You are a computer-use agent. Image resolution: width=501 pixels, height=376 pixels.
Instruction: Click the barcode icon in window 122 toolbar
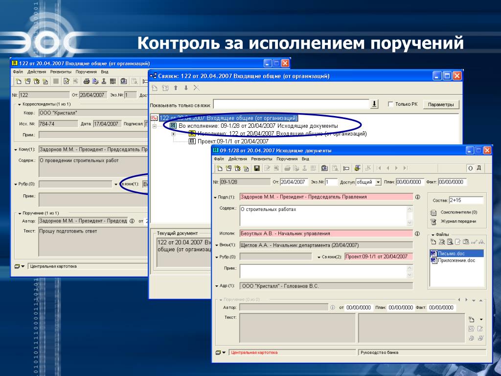[113, 81]
